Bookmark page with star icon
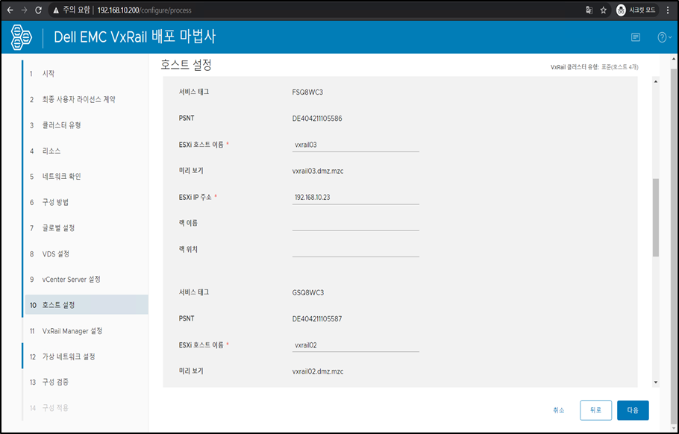 coord(603,10)
